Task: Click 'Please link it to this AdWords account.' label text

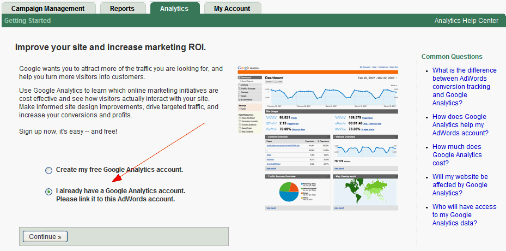Action: [x=115, y=199]
